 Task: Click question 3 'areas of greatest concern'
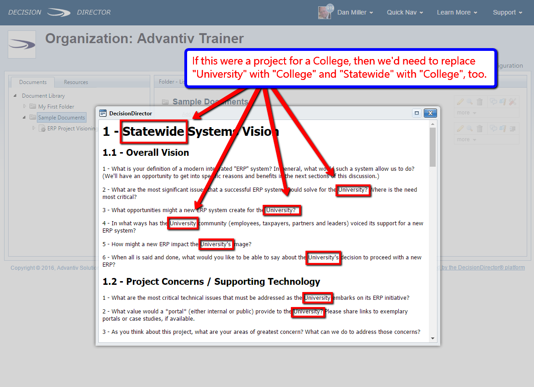tap(262, 332)
